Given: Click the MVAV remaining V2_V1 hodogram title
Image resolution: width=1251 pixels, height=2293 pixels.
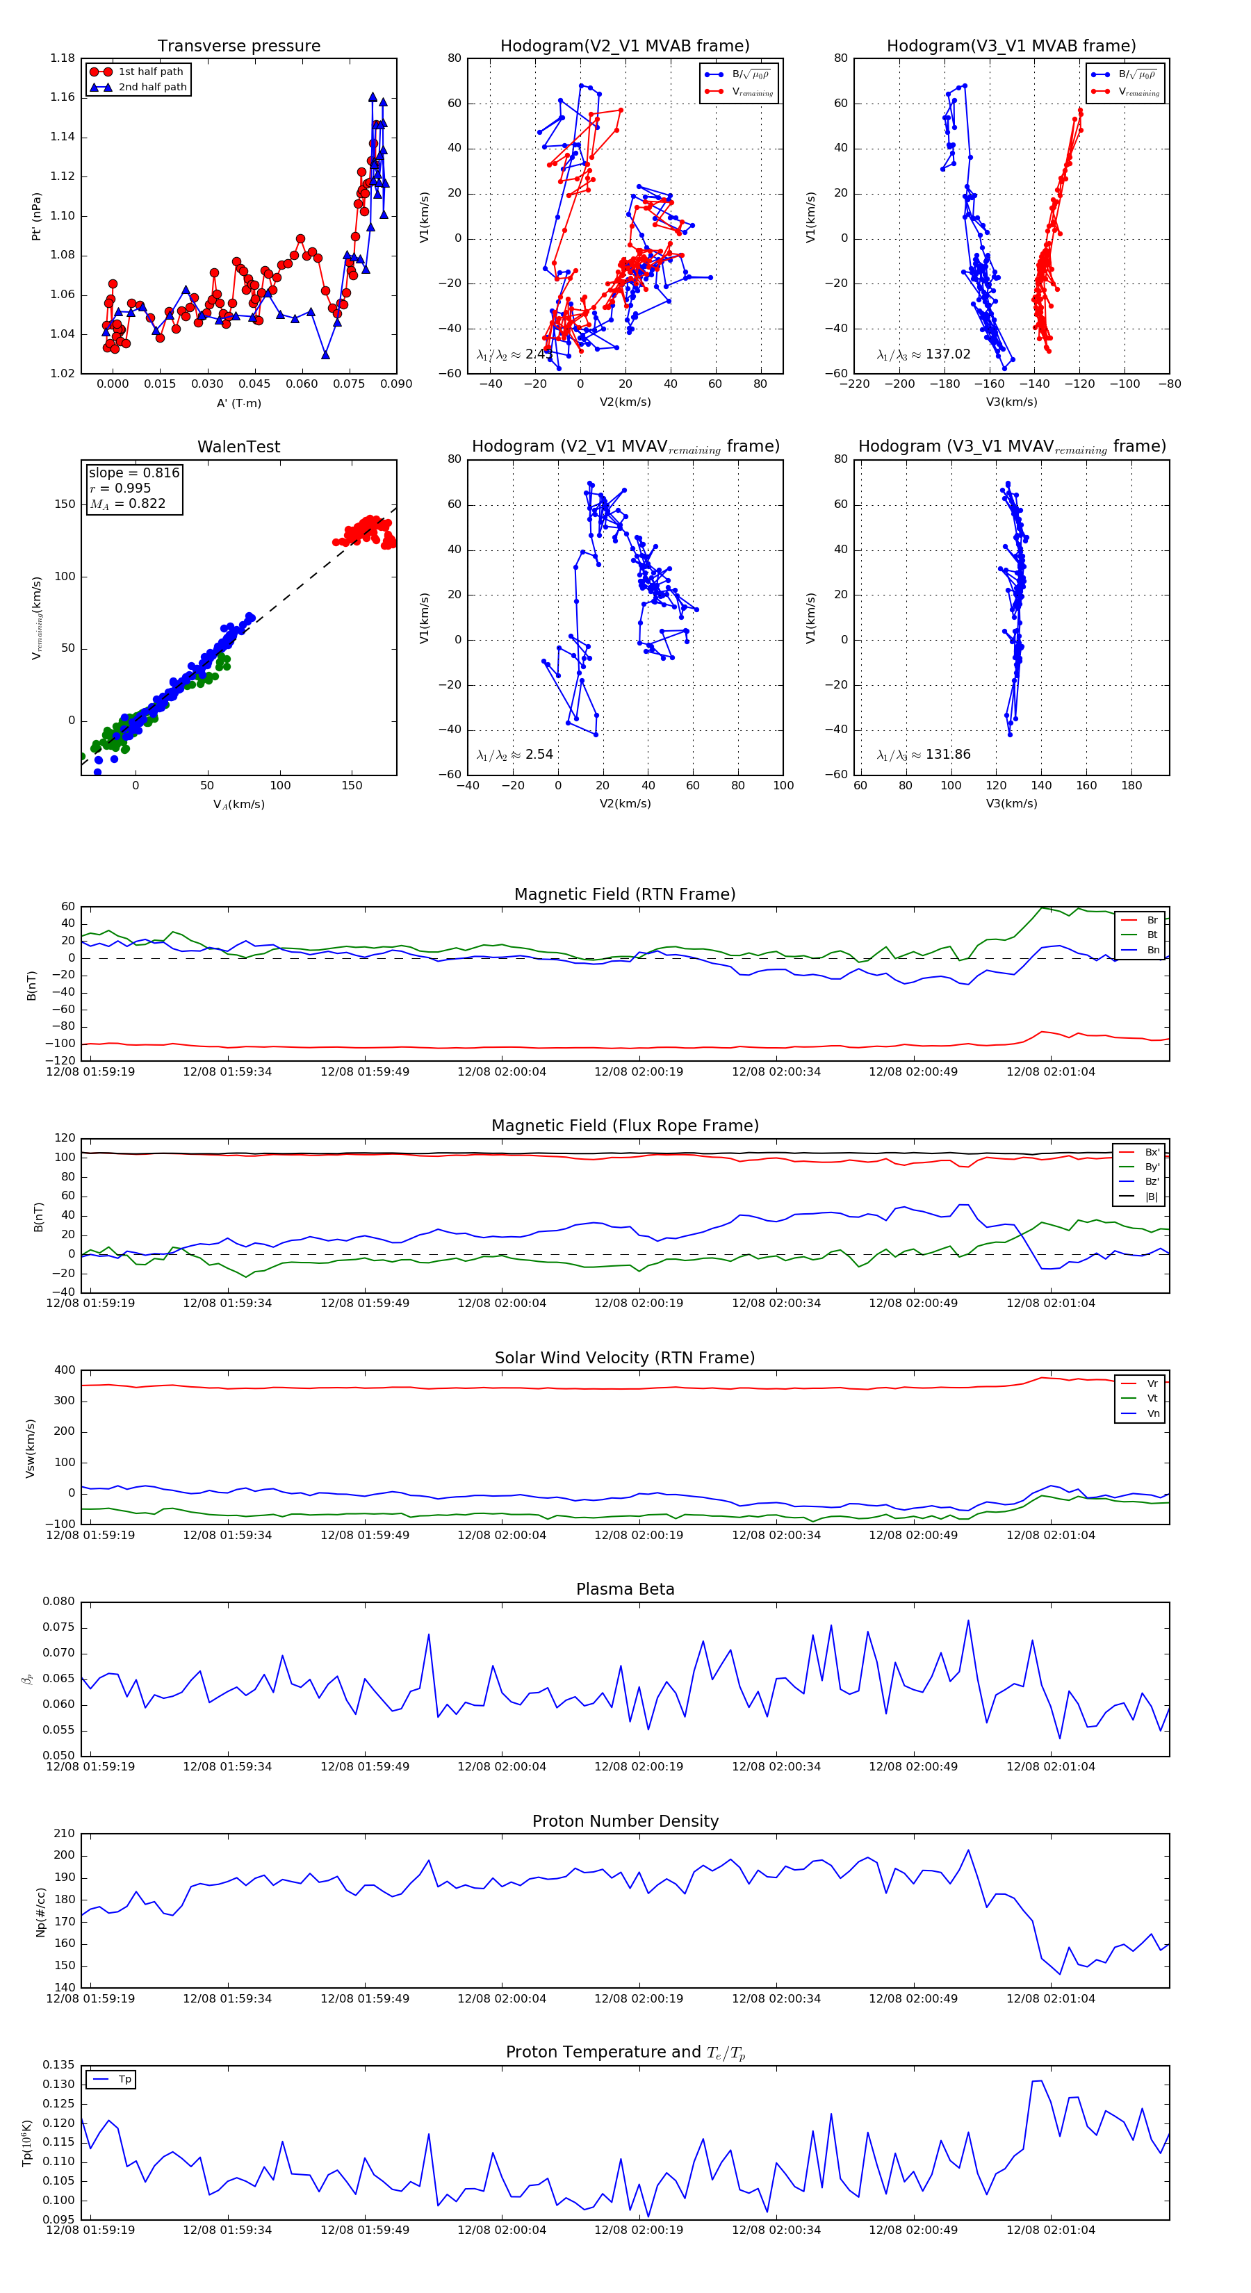Looking at the screenshot, I should [625, 447].
